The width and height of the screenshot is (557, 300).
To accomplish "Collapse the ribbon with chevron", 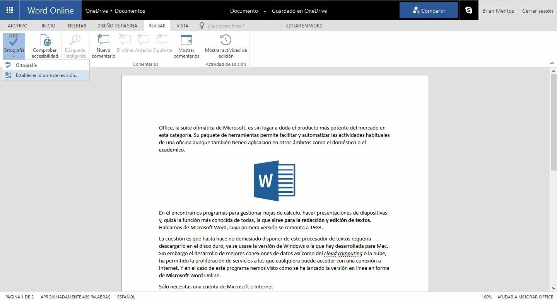I will tap(552, 63).
